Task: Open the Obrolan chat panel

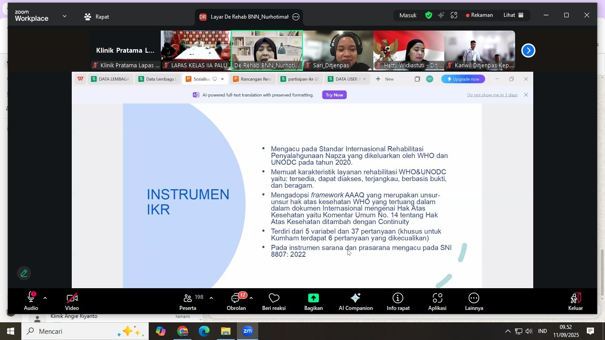Action: coord(236,301)
